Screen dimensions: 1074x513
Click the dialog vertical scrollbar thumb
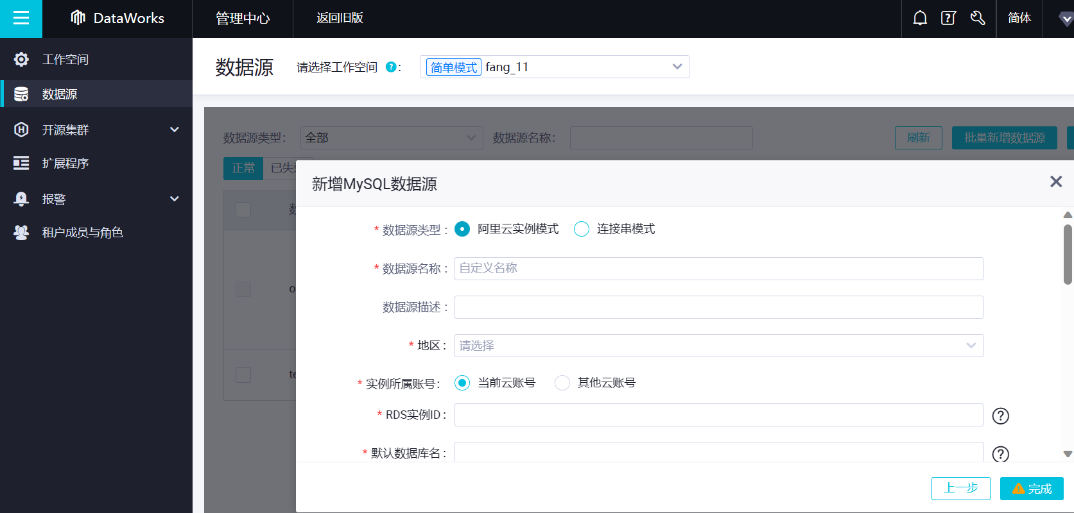pyautogui.click(x=1068, y=254)
